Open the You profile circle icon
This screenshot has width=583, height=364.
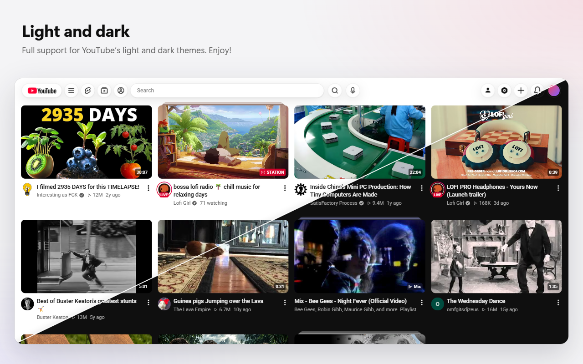coord(121,91)
